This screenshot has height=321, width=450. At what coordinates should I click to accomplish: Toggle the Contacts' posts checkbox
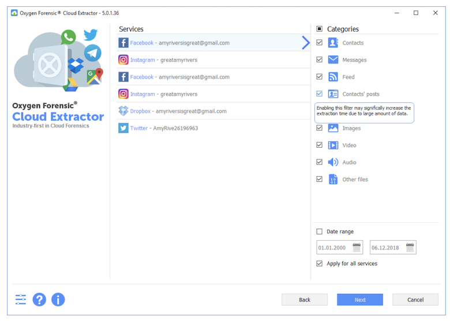tap(319, 94)
